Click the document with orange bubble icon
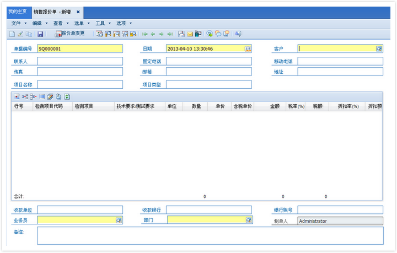 point(227,34)
